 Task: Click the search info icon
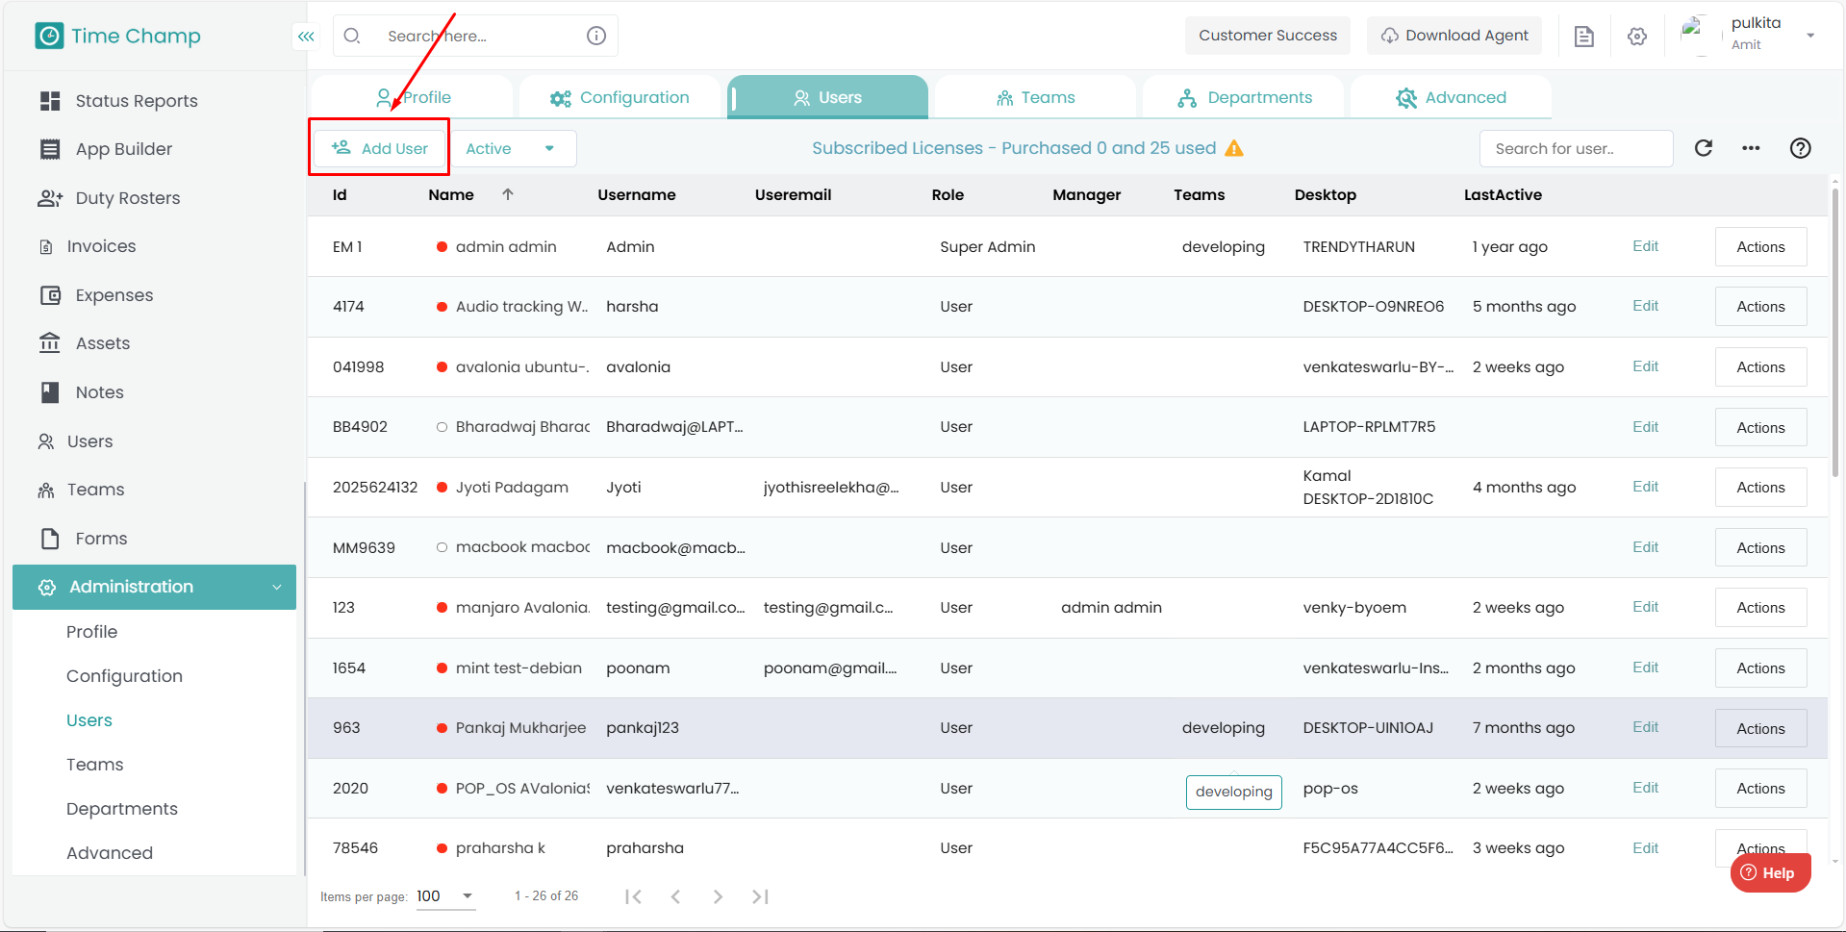(596, 36)
